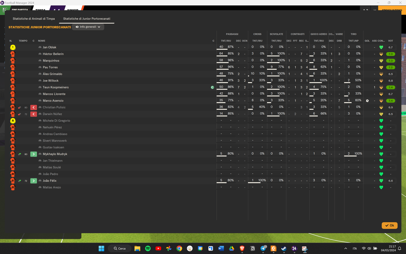Image resolution: width=406 pixels, height=254 pixels.
Task: Click the orange condition heart for Álex Grimaldo
Action: [x=381, y=74]
